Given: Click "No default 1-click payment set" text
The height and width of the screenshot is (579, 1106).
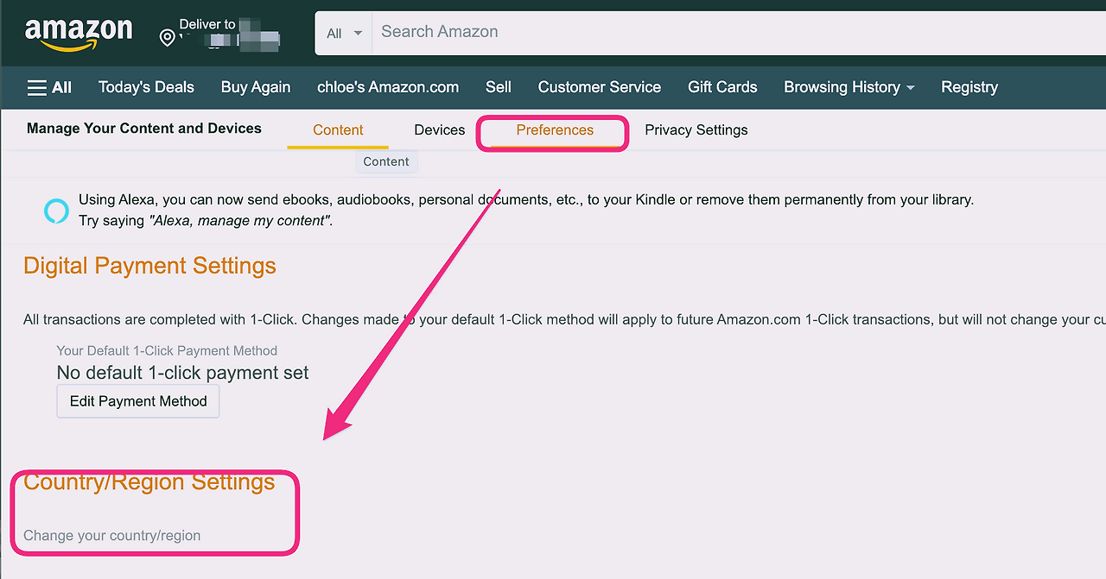Looking at the screenshot, I should pos(182,373).
